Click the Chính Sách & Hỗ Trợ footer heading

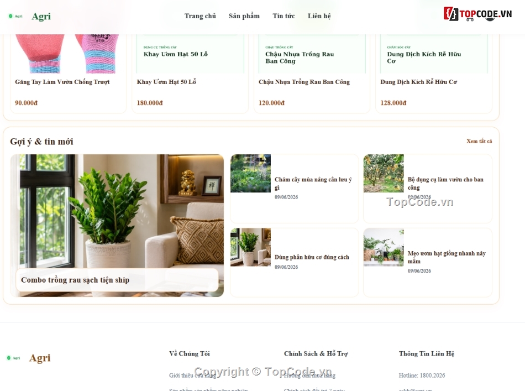316,354
